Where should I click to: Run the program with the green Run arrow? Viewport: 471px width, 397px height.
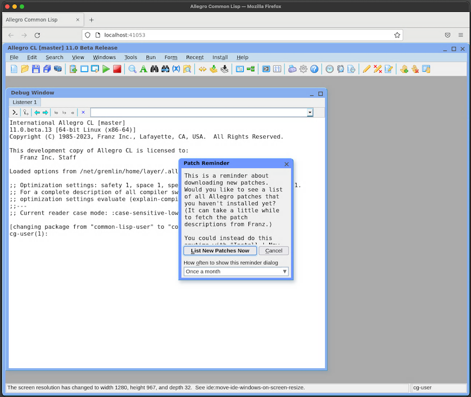tap(105, 69)
